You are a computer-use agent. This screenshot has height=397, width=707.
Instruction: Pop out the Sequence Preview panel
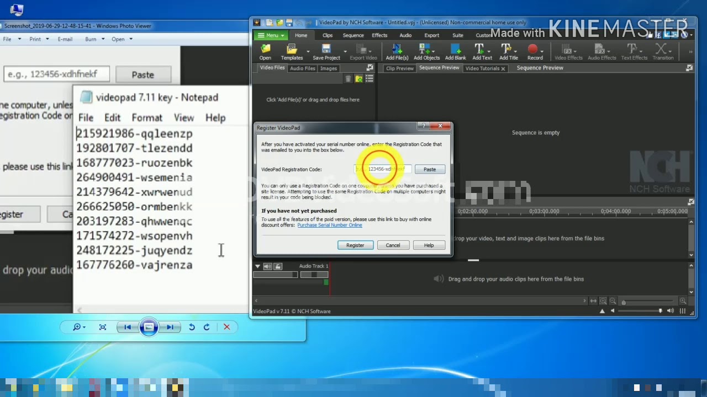[689, 68]
